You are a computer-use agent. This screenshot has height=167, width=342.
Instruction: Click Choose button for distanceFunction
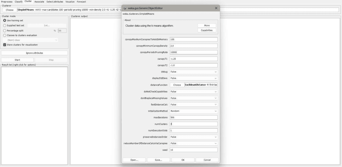tap(177, 85)
